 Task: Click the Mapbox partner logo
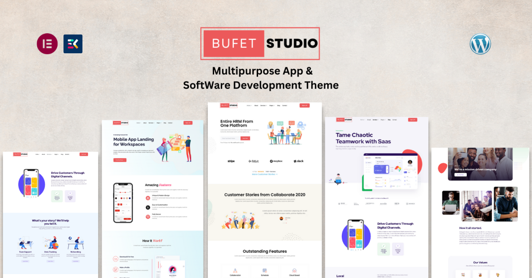pos(276,161)
